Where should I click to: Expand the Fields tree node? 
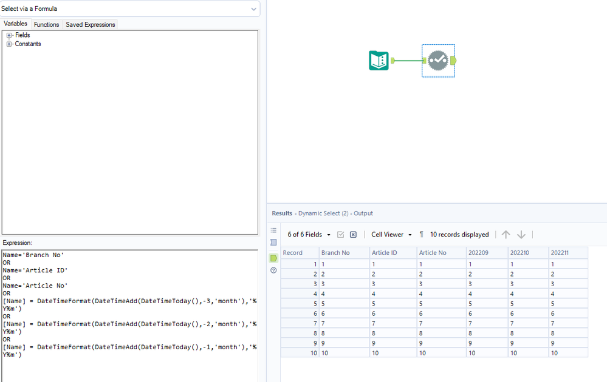coord(9,35)
